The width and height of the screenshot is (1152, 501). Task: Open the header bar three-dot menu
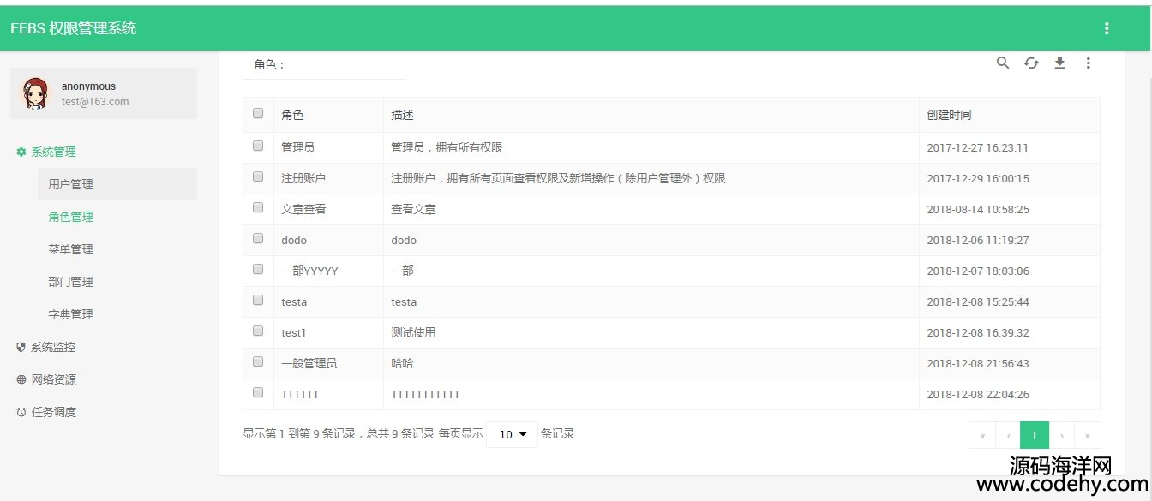(1107, 28)
